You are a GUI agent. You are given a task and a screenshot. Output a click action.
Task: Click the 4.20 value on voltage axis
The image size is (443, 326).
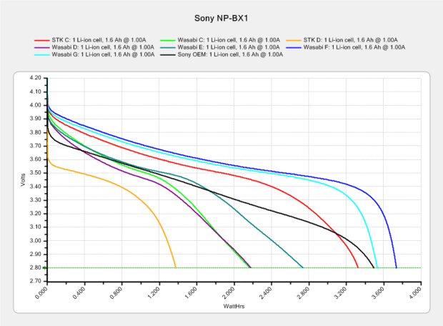pos(35,78)
